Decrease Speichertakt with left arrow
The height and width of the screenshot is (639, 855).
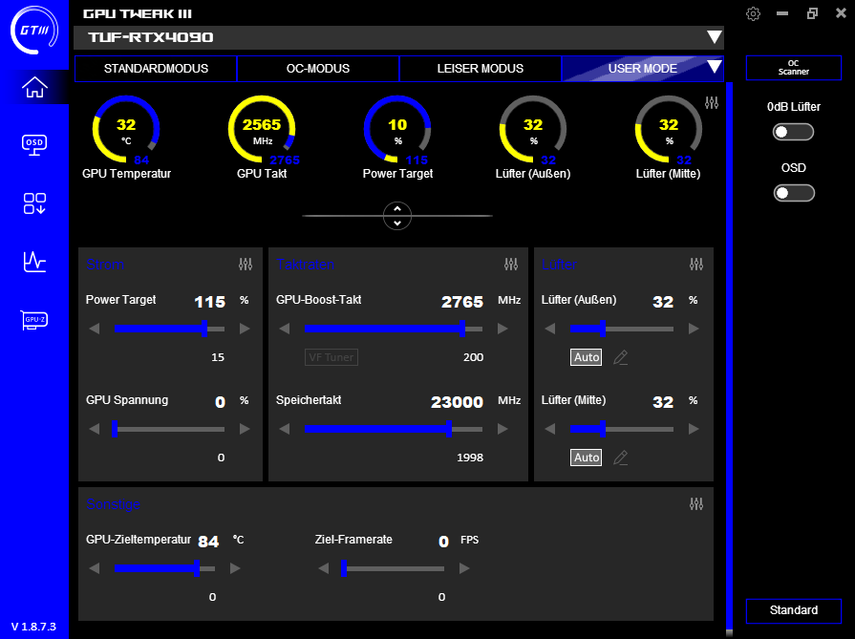click(284, 429)
